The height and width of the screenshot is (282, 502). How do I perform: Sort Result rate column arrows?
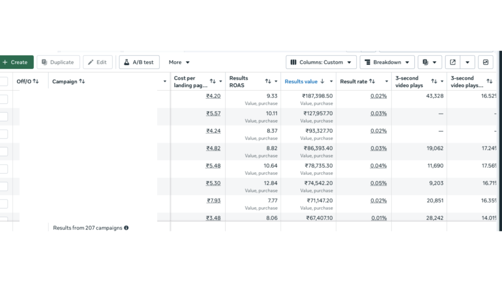click(x=372, y=81)
